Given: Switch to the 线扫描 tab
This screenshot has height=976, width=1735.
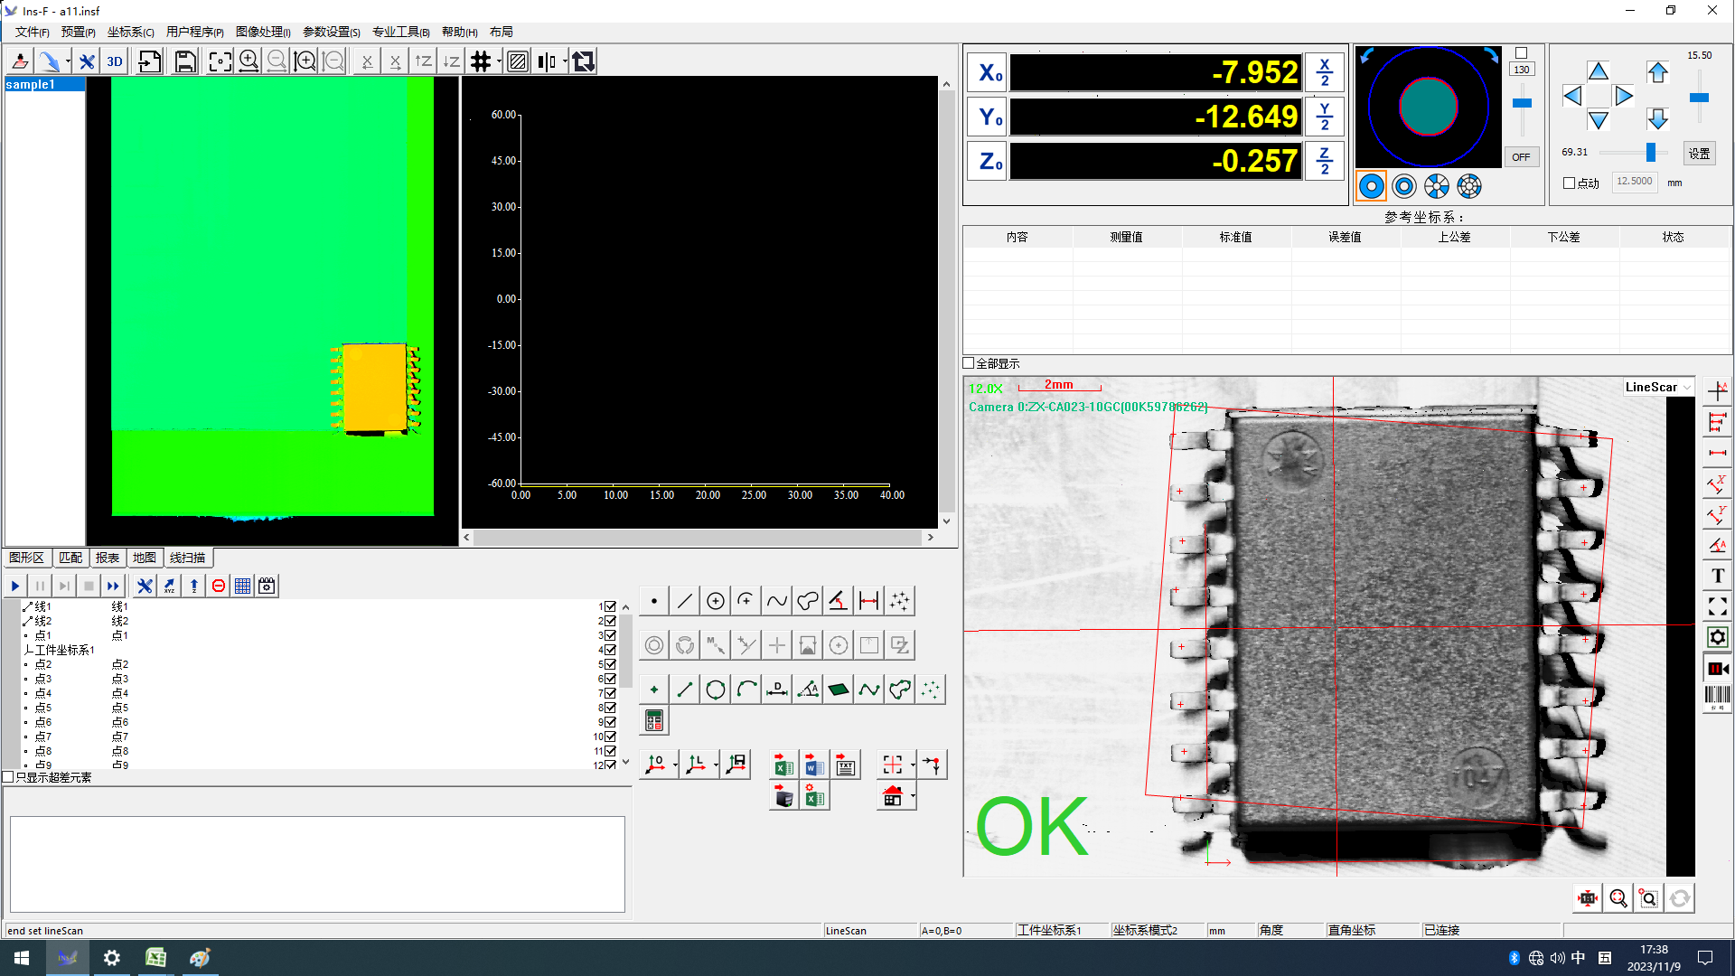Looking at the screenshot, I should (x=187, y=558).
